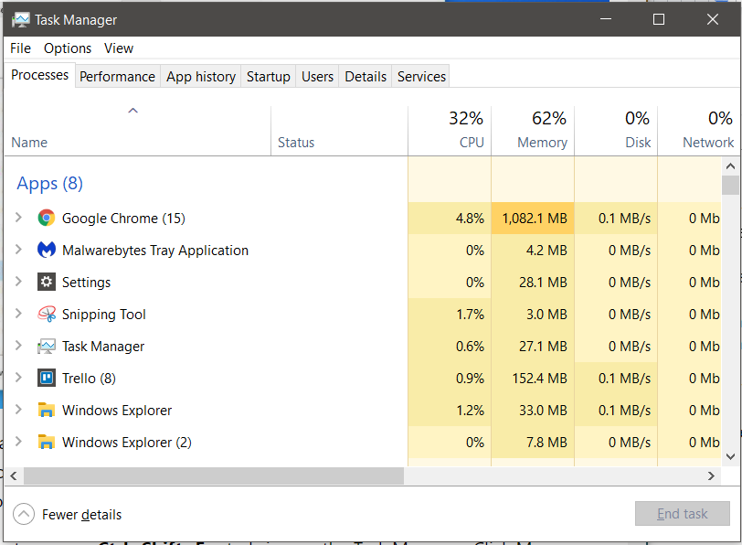
Task: Select the Trello (8) process name
Action: (x=89, y=379)
